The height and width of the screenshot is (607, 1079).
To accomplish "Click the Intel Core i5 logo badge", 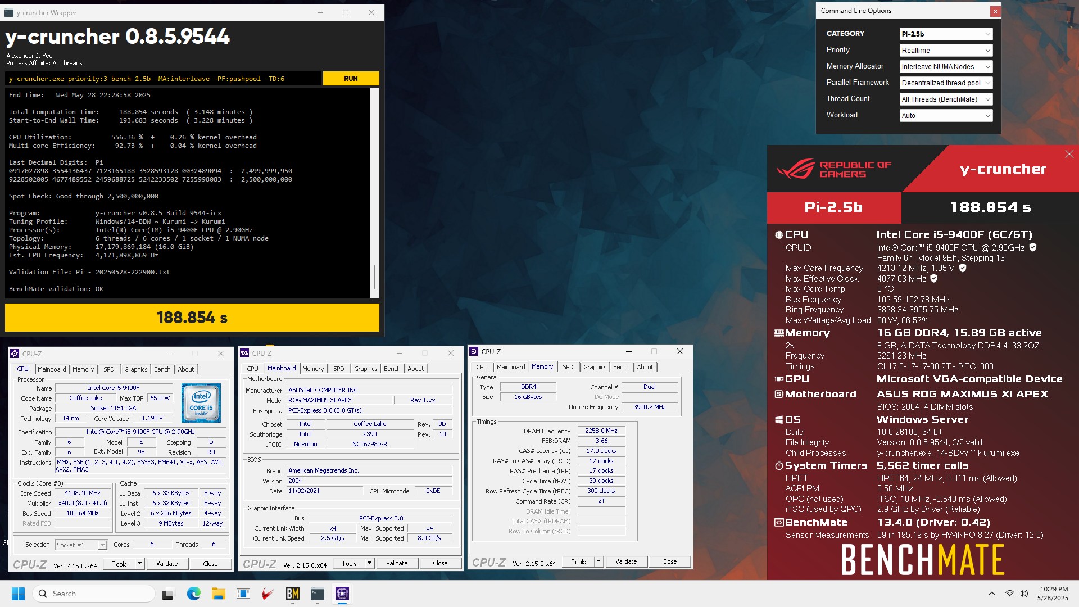I will (x=201, y=403).
